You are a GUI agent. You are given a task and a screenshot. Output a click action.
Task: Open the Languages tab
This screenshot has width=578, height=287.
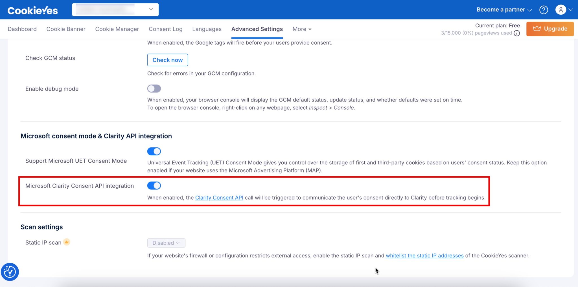pyautogui.click(x=207, y=29)
